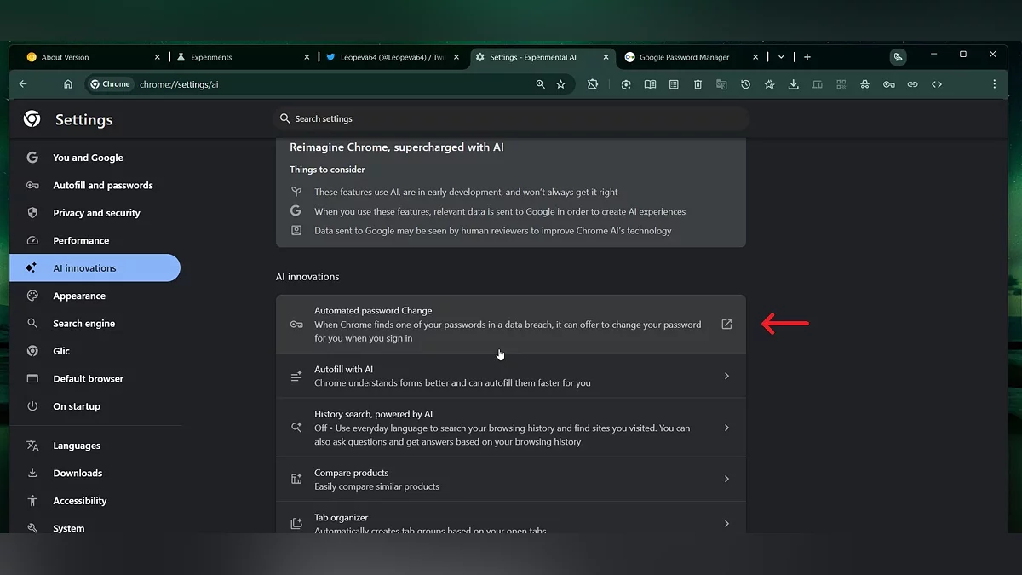Click the zoom magnifier icon in address bar
Viewport: 1022px width, 575px height.
tap(540, 84)
